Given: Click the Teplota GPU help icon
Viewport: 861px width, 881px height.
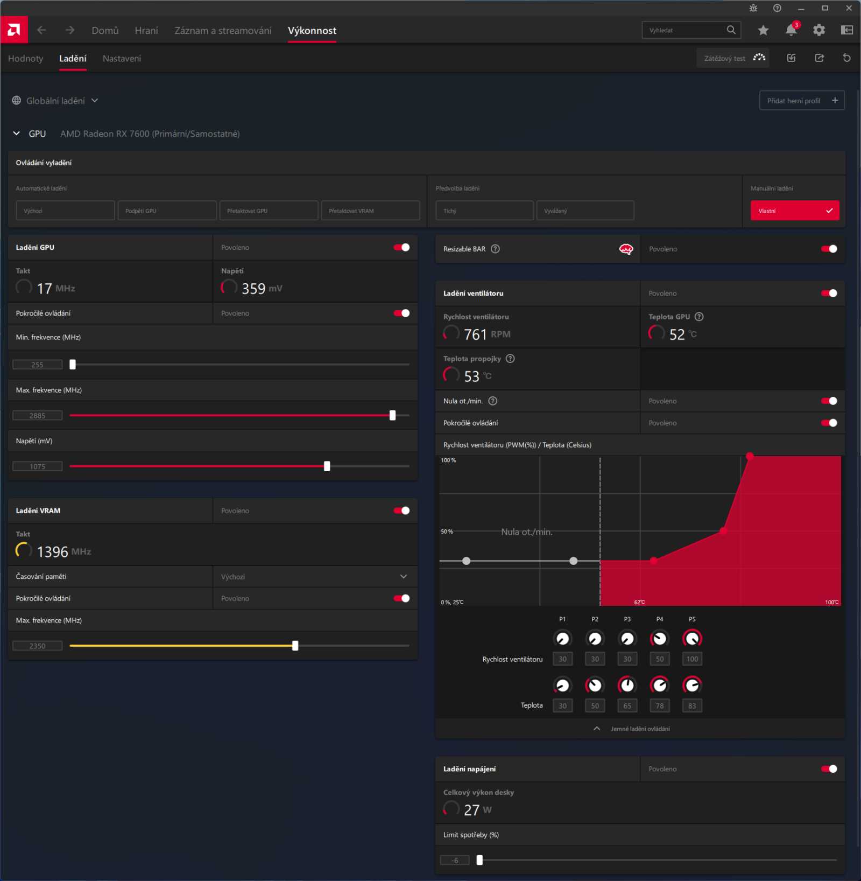Looking at the screenshot, I should [x=699, y=317].
